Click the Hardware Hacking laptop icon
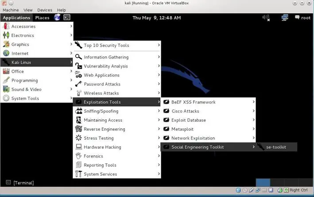Viewport: 314px width, 197px height. coord(78,147)
